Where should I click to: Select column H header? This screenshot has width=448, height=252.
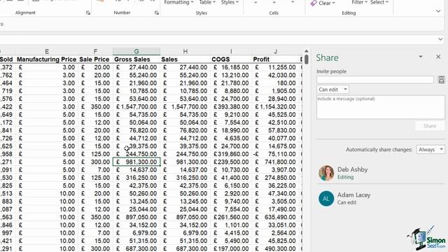[185, 51]
